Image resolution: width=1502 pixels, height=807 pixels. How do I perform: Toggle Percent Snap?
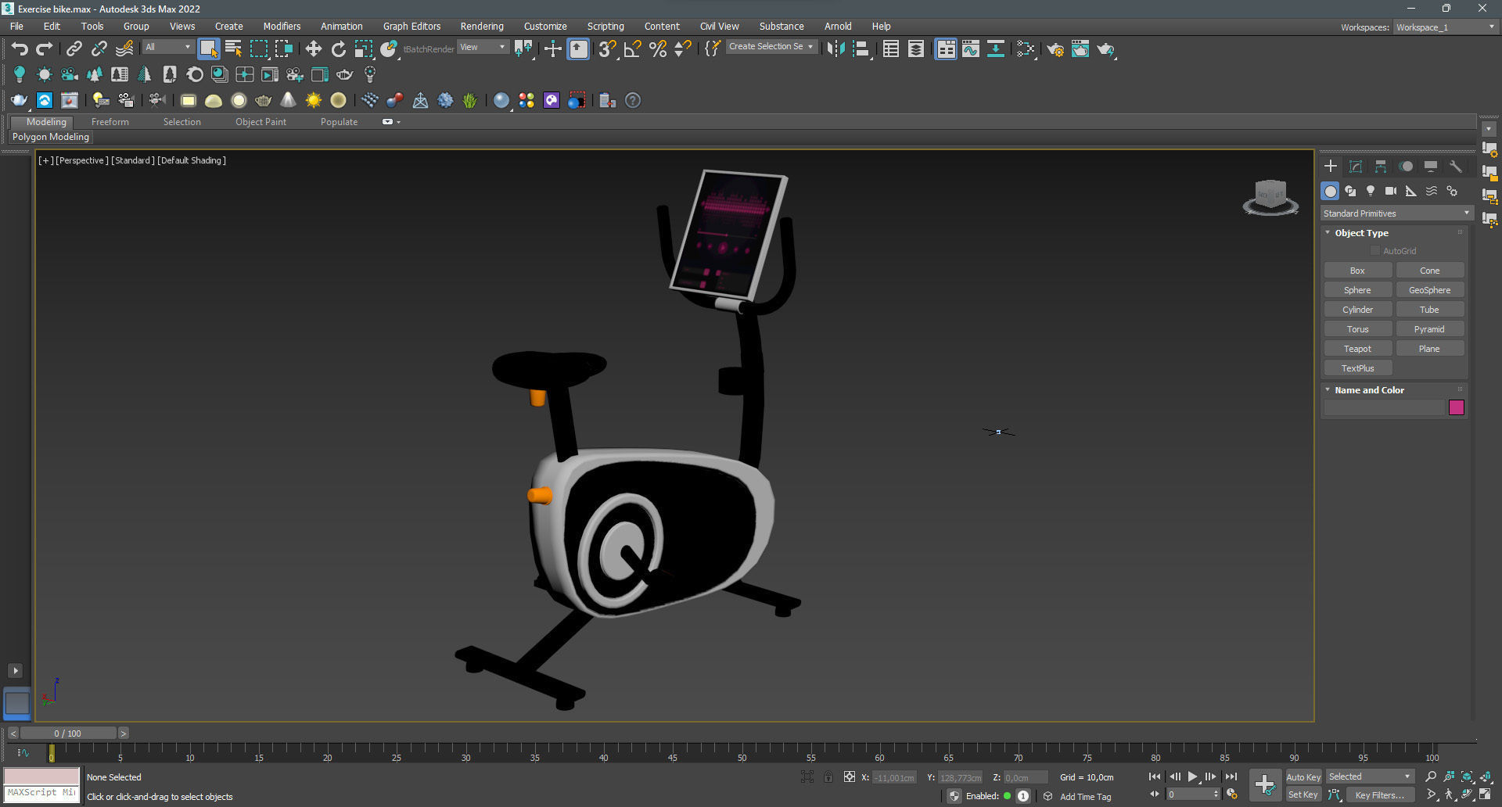pos(658,48)
